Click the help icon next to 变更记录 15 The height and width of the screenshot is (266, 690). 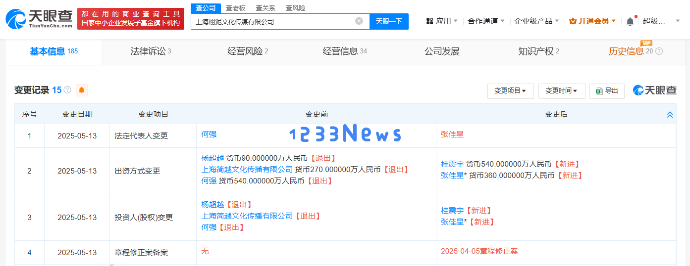pos(67,90)
